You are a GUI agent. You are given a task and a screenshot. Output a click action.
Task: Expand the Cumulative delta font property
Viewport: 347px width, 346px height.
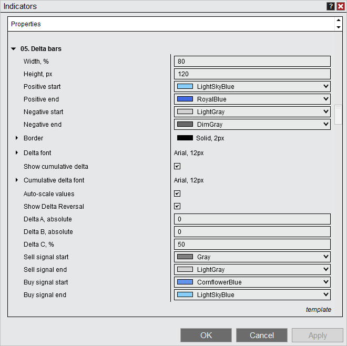point(17,180)
